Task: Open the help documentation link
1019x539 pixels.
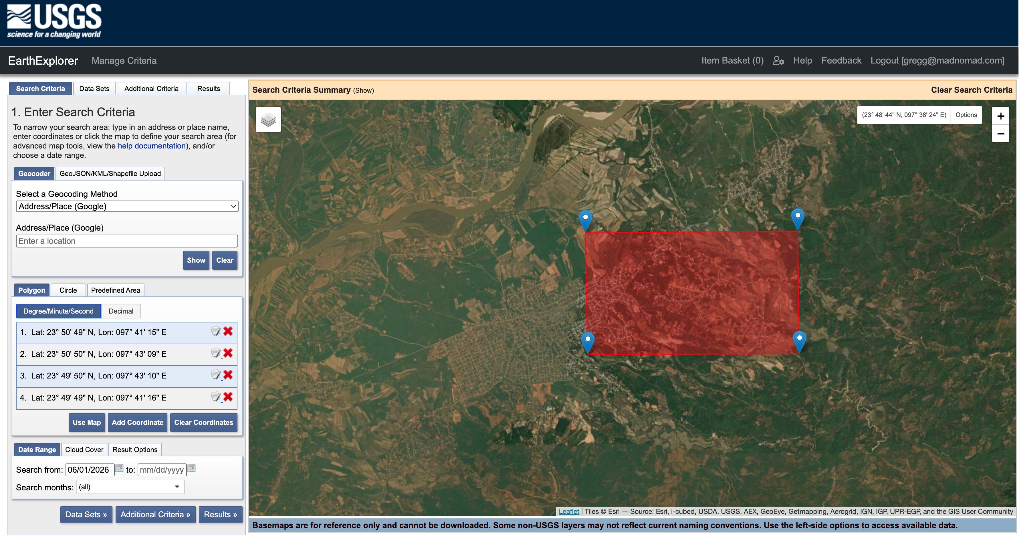Action: (x=152, y=146)
